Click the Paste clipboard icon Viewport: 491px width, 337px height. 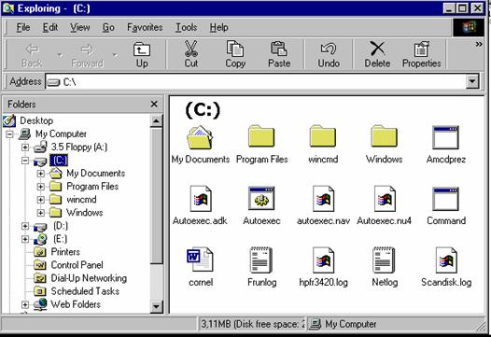(x=279, y=49)
